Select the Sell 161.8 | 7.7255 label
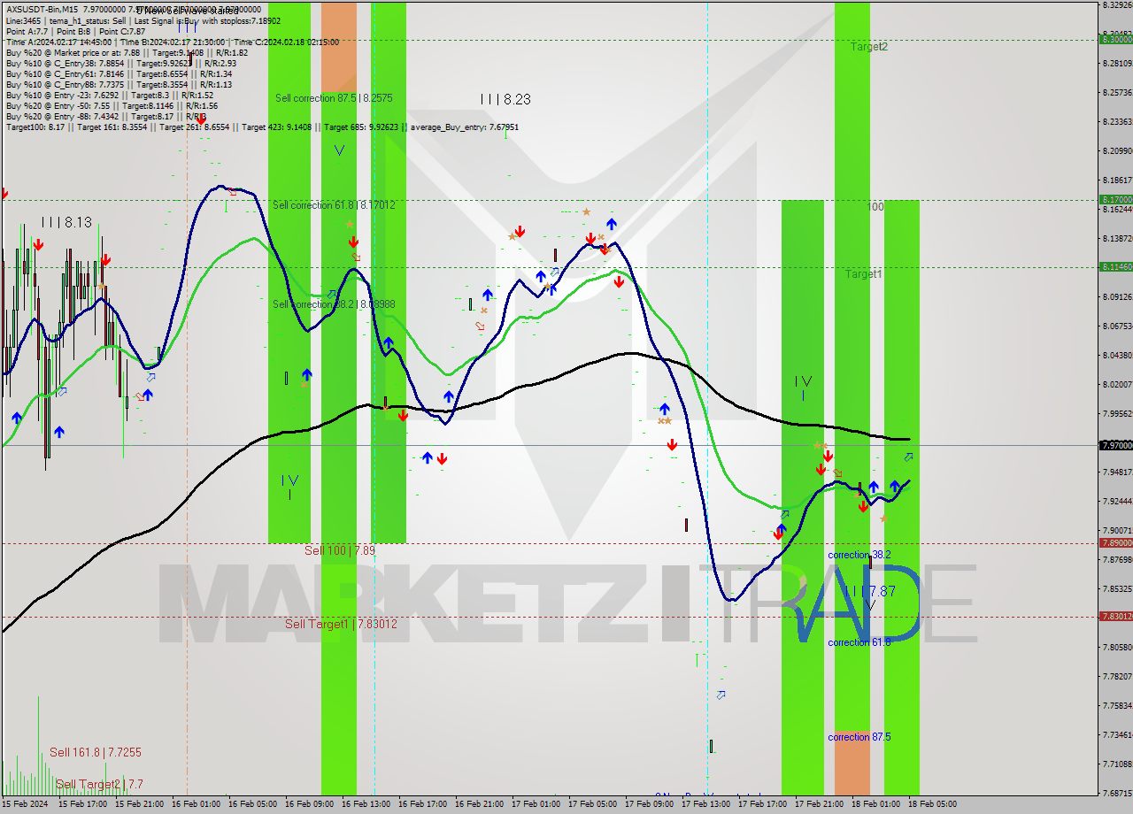Screen dimensions: 1133x814 pyautogui.click(x=96, y=752)
